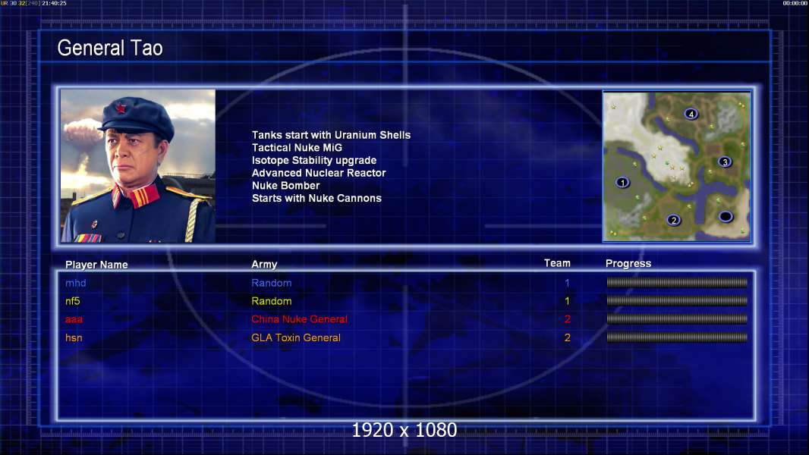The height and width of the screenshot is (455, 809).
Task: Click nf5's loading progress bar
Action: pyautogui.click(x=677, y=300)
